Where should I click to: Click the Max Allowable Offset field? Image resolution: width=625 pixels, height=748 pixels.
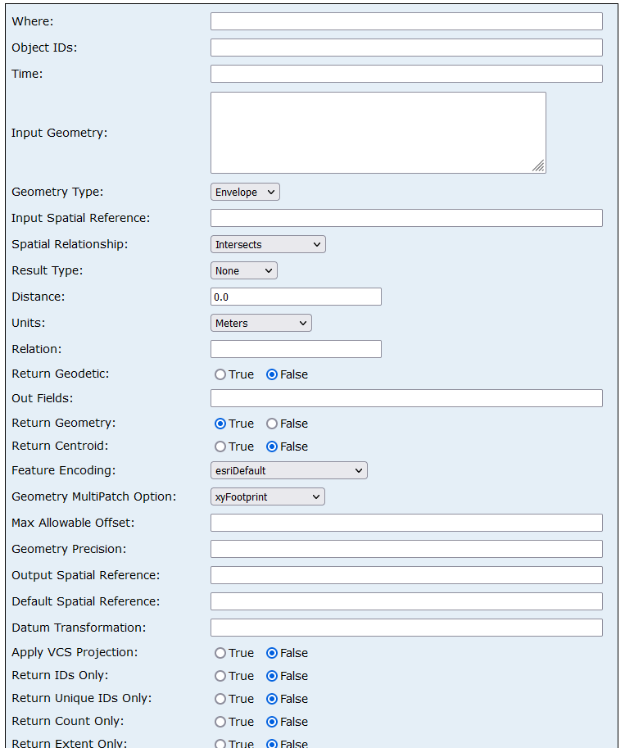click(x=406, y=523)
